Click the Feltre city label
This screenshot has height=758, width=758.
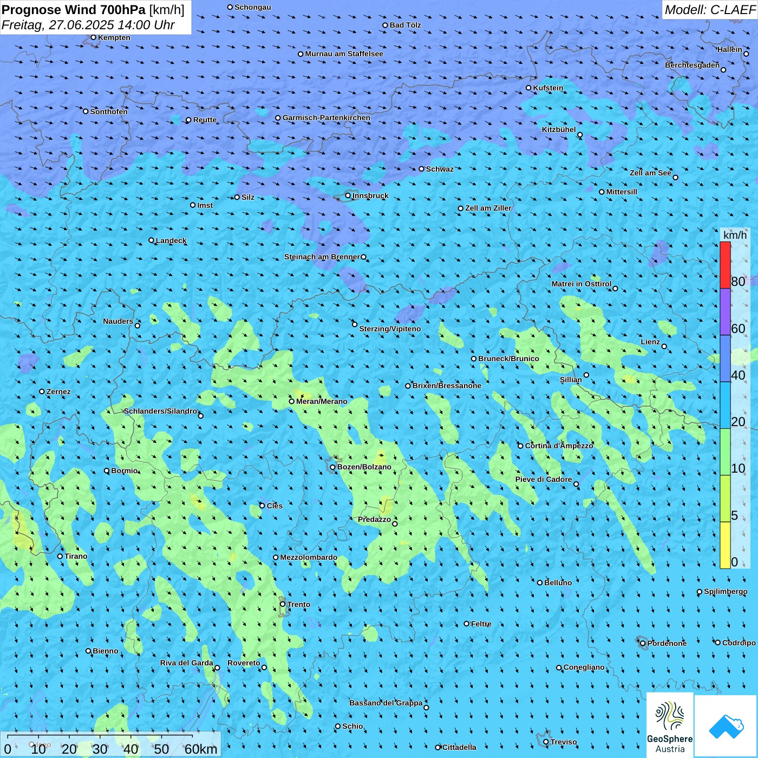point(481,624)
